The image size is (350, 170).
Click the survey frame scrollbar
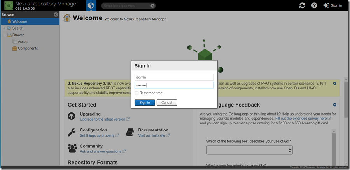[x=334, y=147]
